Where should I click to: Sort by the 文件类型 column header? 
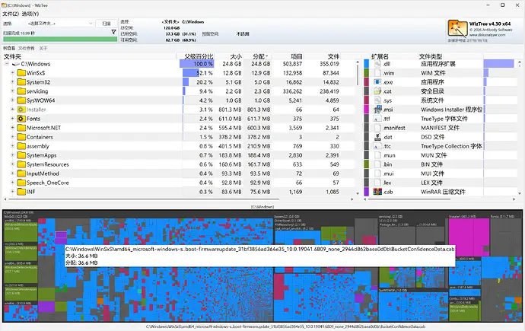point(431,56)
